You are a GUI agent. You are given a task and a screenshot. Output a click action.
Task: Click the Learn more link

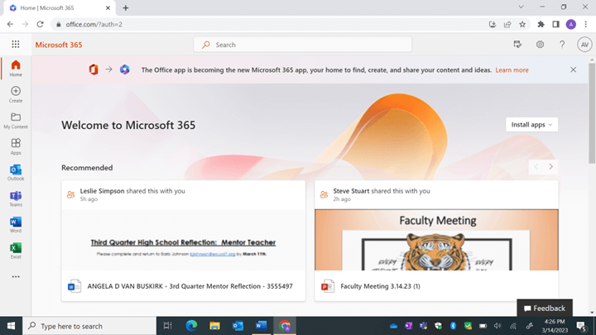(512, 70)
